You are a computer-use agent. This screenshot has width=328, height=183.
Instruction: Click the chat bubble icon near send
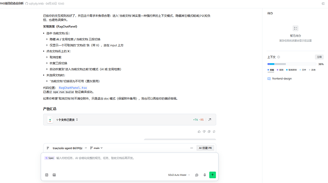(197, 175)
